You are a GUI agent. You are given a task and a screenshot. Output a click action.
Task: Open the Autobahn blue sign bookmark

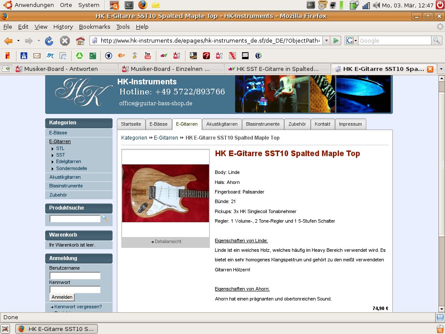coord(24,56)
